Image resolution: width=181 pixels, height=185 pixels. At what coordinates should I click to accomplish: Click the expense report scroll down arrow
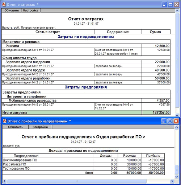pyautogui.click(x=177, y=115)
